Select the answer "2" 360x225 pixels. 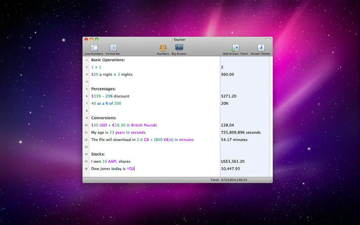pos(222,67)
